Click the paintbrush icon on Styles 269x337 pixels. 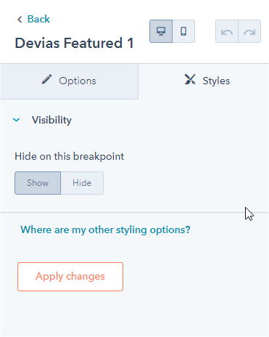tap(190, 79)
